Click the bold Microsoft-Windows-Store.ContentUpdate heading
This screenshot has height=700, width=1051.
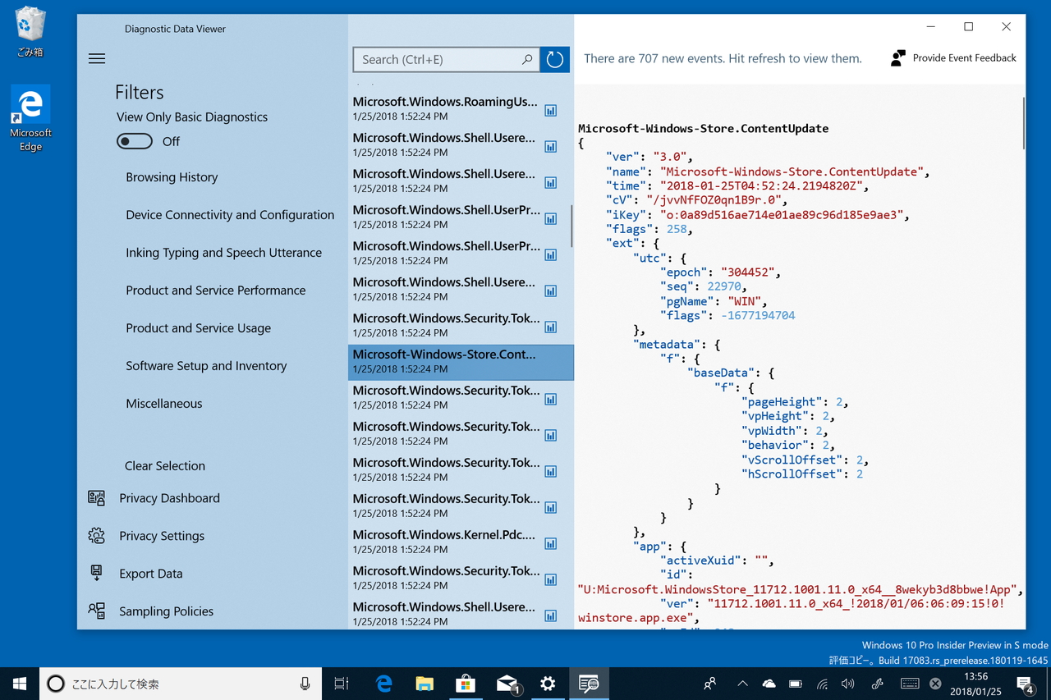coord(703,129)
